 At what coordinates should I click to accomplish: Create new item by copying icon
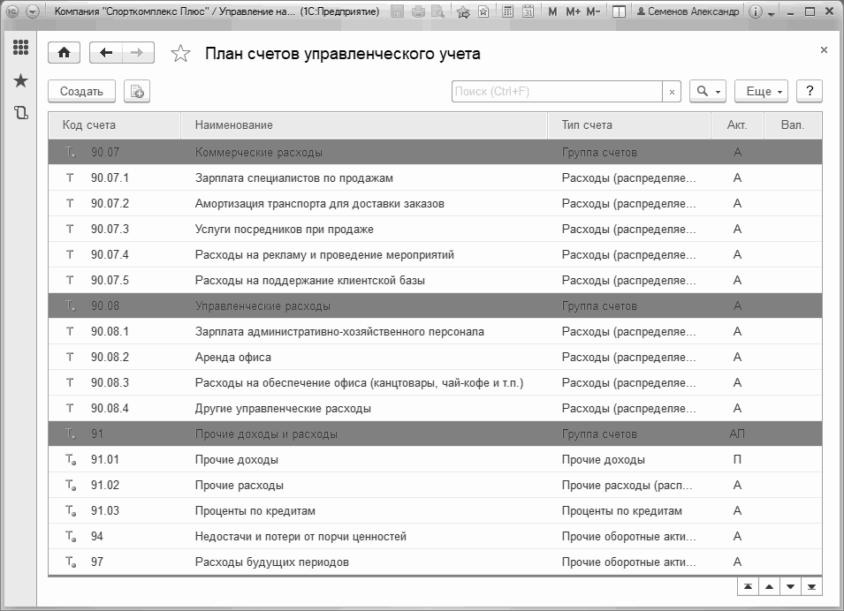point(137,92)
